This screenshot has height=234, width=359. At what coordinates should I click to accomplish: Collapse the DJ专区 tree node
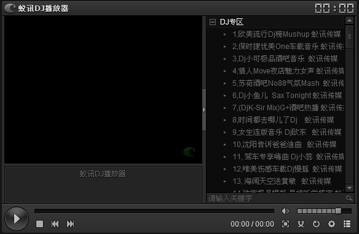[x=213, y=22]
